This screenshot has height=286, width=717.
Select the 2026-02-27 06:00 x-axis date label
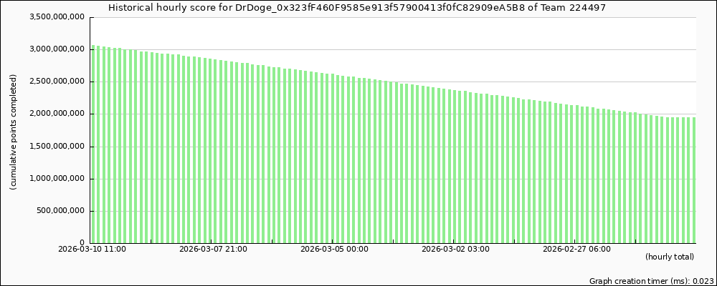pos(576,250)
